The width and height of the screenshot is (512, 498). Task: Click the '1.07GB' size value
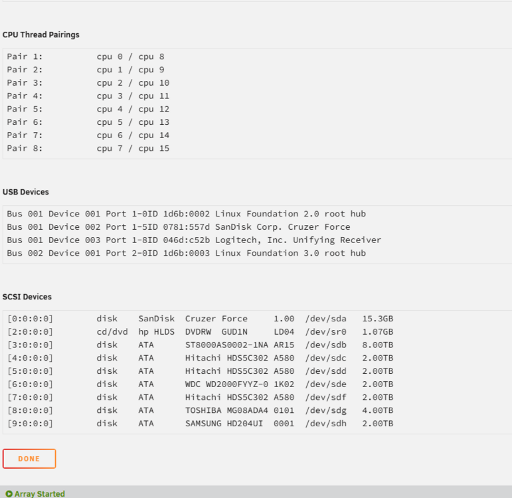[377, 332]
